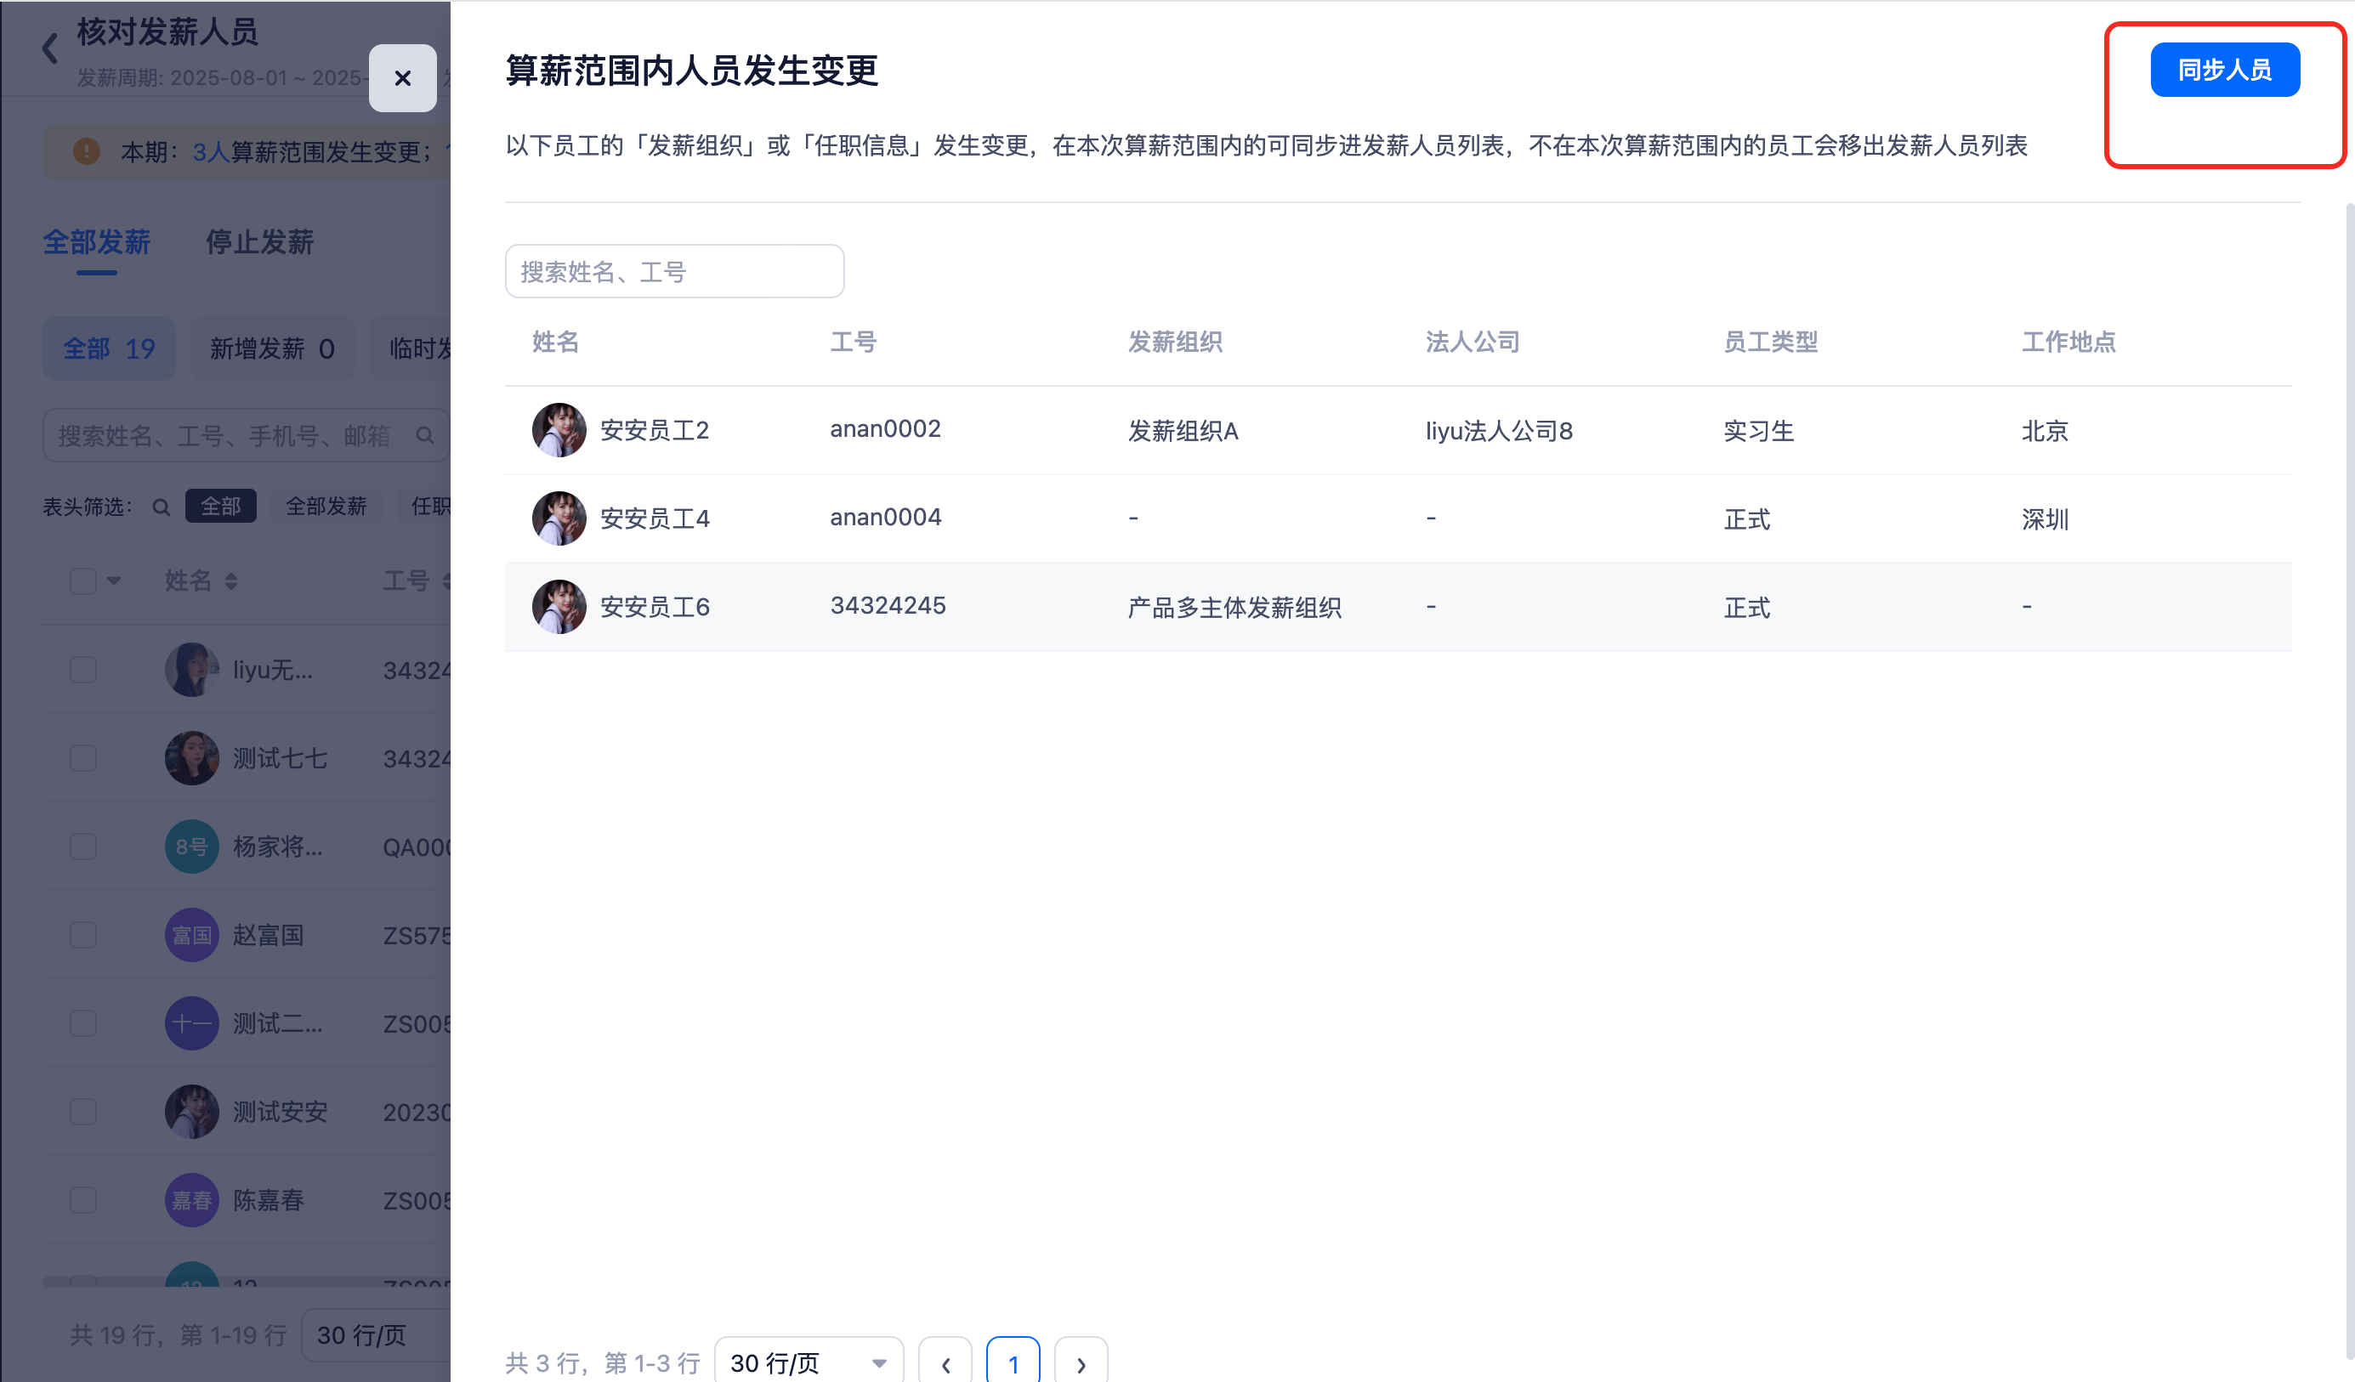Click the background search field for 姓名、工号、手机号
The height and width of the screenshot is (1382, 2355).
(246, 435)
